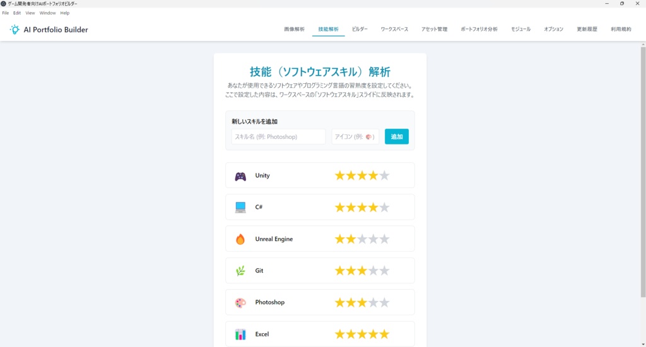Set Unreal Engine rating to one star
Screen dimensions: 646x347
coord(339,239)
